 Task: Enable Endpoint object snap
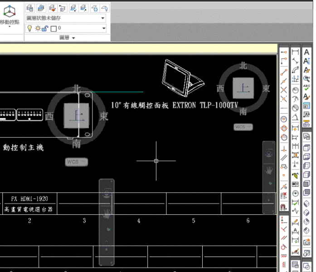click(x=284, y=72)
